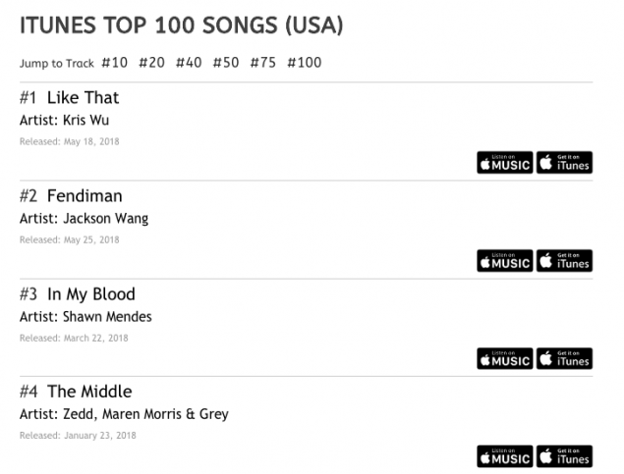Screen dimensions: 624x474
Task: Jump to track #40
Action: (189, 63)
